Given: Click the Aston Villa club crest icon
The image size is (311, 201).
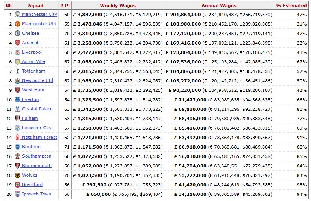Looking at the screenshot, I should [17, 61].
